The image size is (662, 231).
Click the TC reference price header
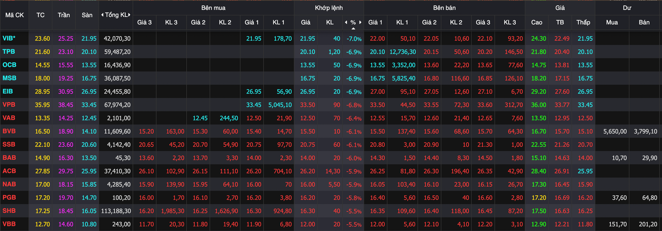click(x=40, y=15)
